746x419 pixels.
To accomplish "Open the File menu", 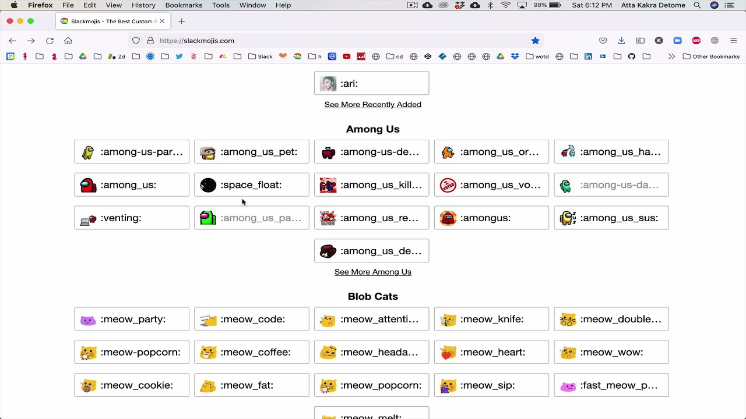I will point(68,5).
